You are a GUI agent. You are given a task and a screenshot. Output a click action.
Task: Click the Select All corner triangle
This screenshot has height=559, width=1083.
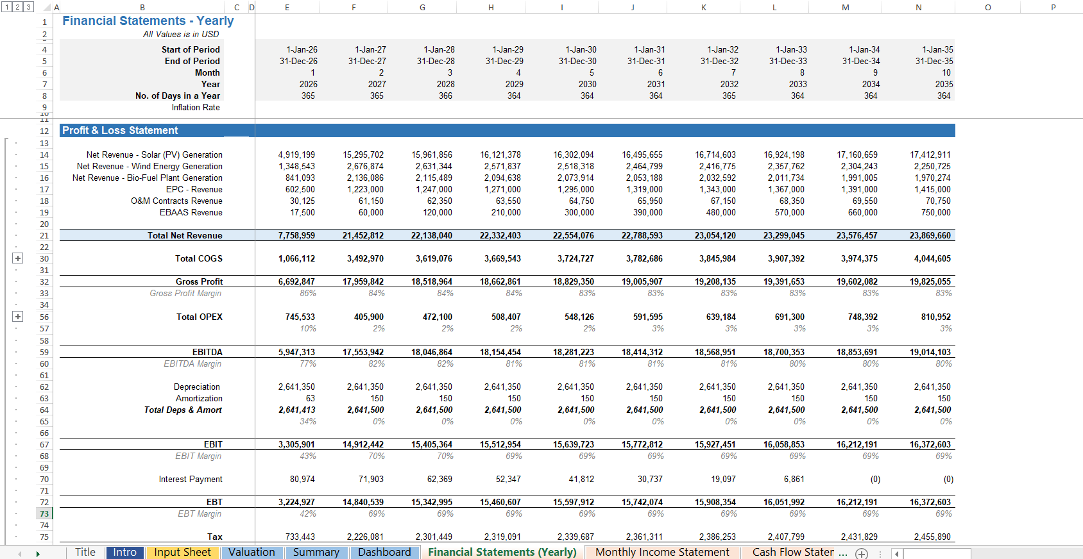pyautogui.click(x=47, y=8)
